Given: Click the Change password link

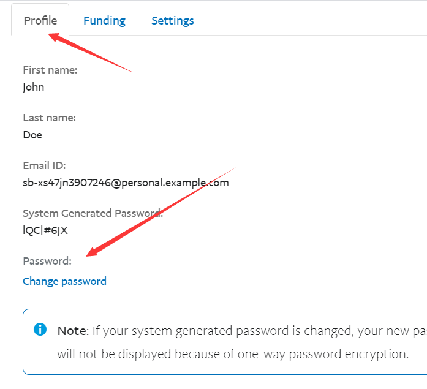Looking at the screenshot, I should (x=64, y=281).
